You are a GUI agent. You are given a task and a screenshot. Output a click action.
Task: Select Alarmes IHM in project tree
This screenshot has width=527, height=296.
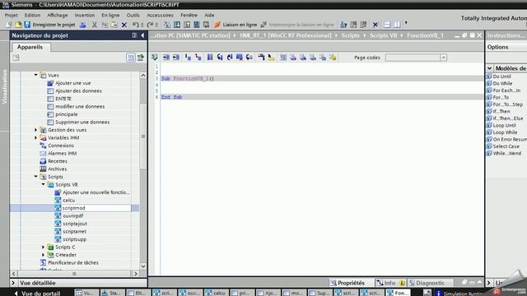tap(63, 153)
